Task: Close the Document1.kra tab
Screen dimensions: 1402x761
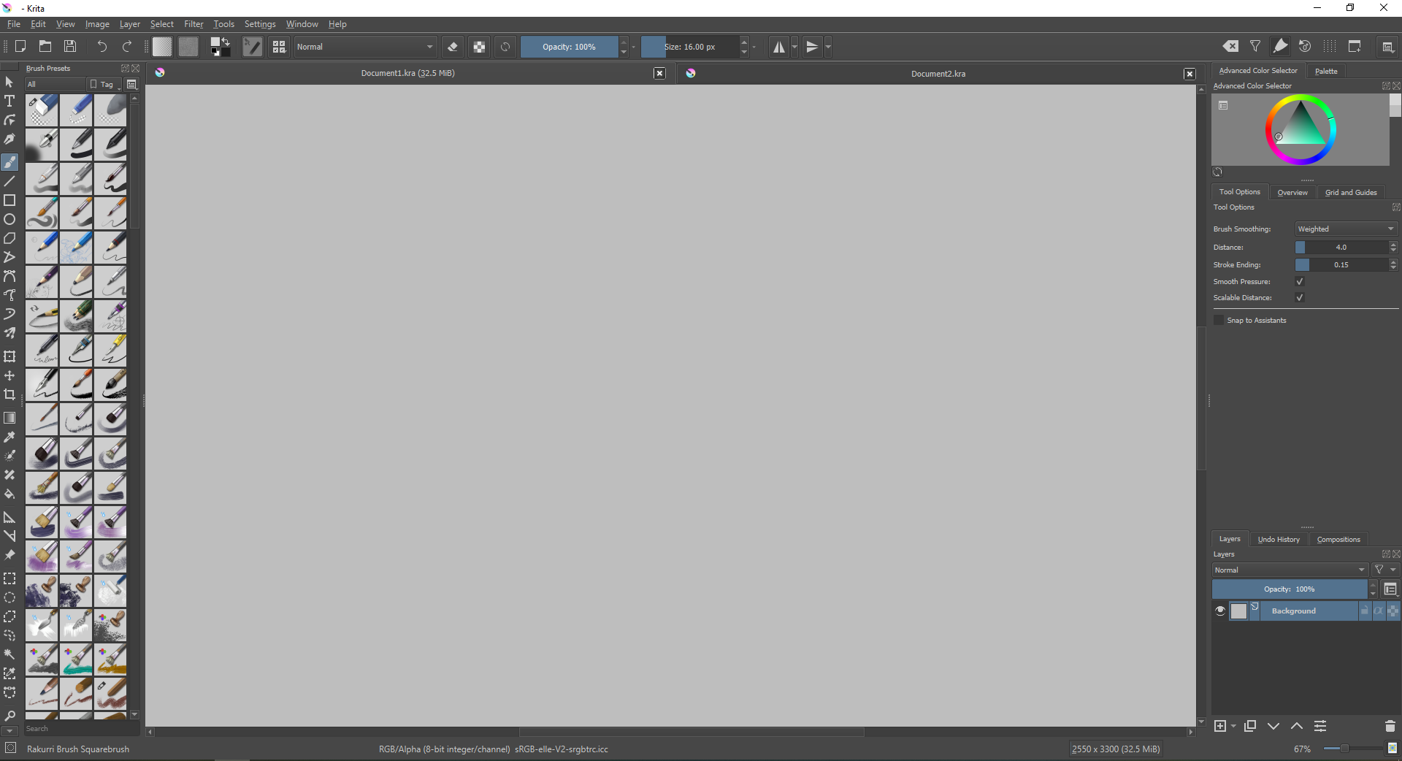Action: click(x=659, y=73)
